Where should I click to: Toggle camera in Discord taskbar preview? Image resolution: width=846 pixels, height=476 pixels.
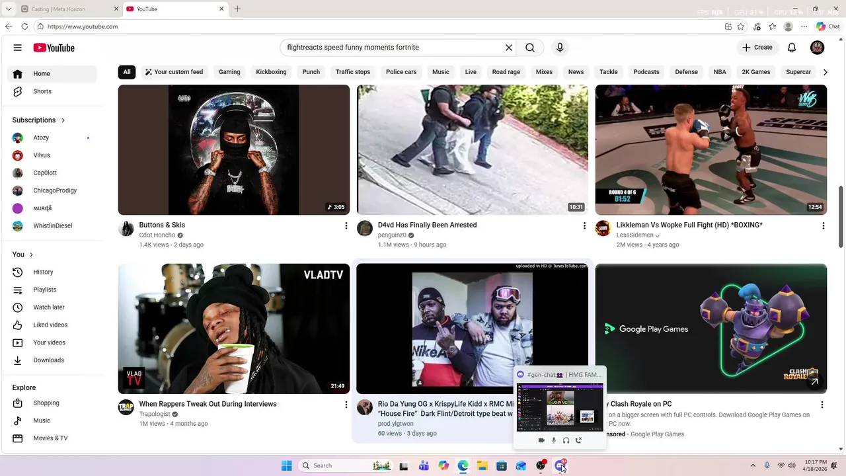point(541,440)
